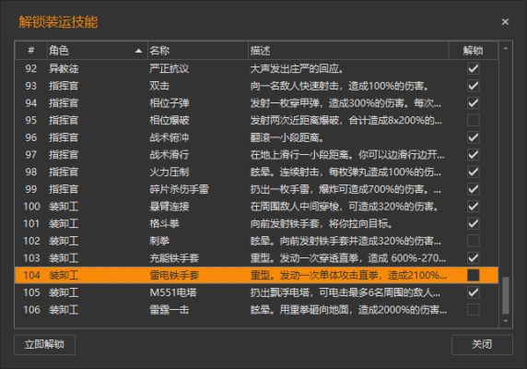The image size is (527, 369).
Task: Click the scrollbar up arrow
Action: pyautogui.click(x=506, y=49)
